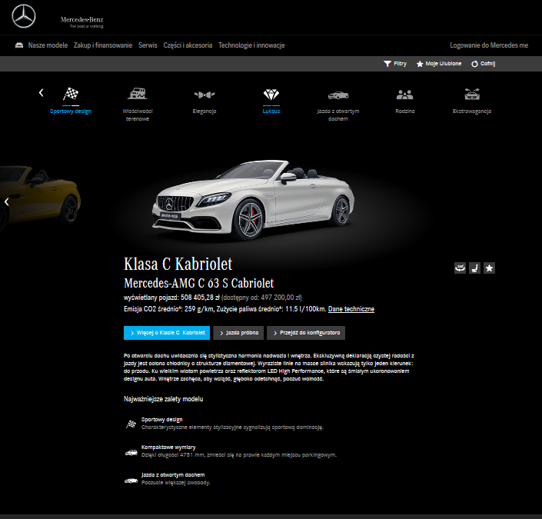Click the Cofnij reset arrow icon
542x519 pixels.
[474, 64]
